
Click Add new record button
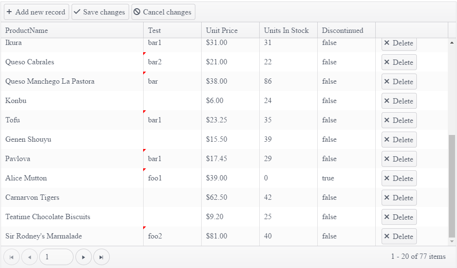click(x=36, y=12)
